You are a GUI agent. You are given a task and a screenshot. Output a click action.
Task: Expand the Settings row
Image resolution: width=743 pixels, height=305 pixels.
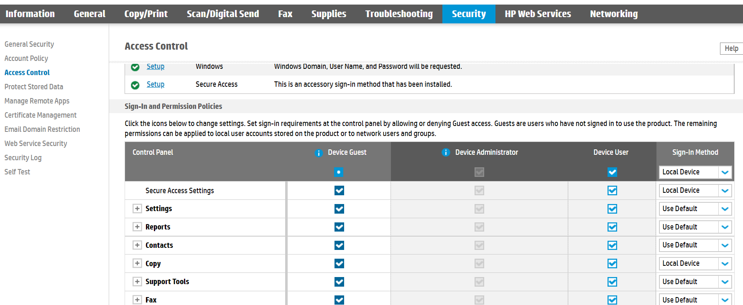[137, 208]
